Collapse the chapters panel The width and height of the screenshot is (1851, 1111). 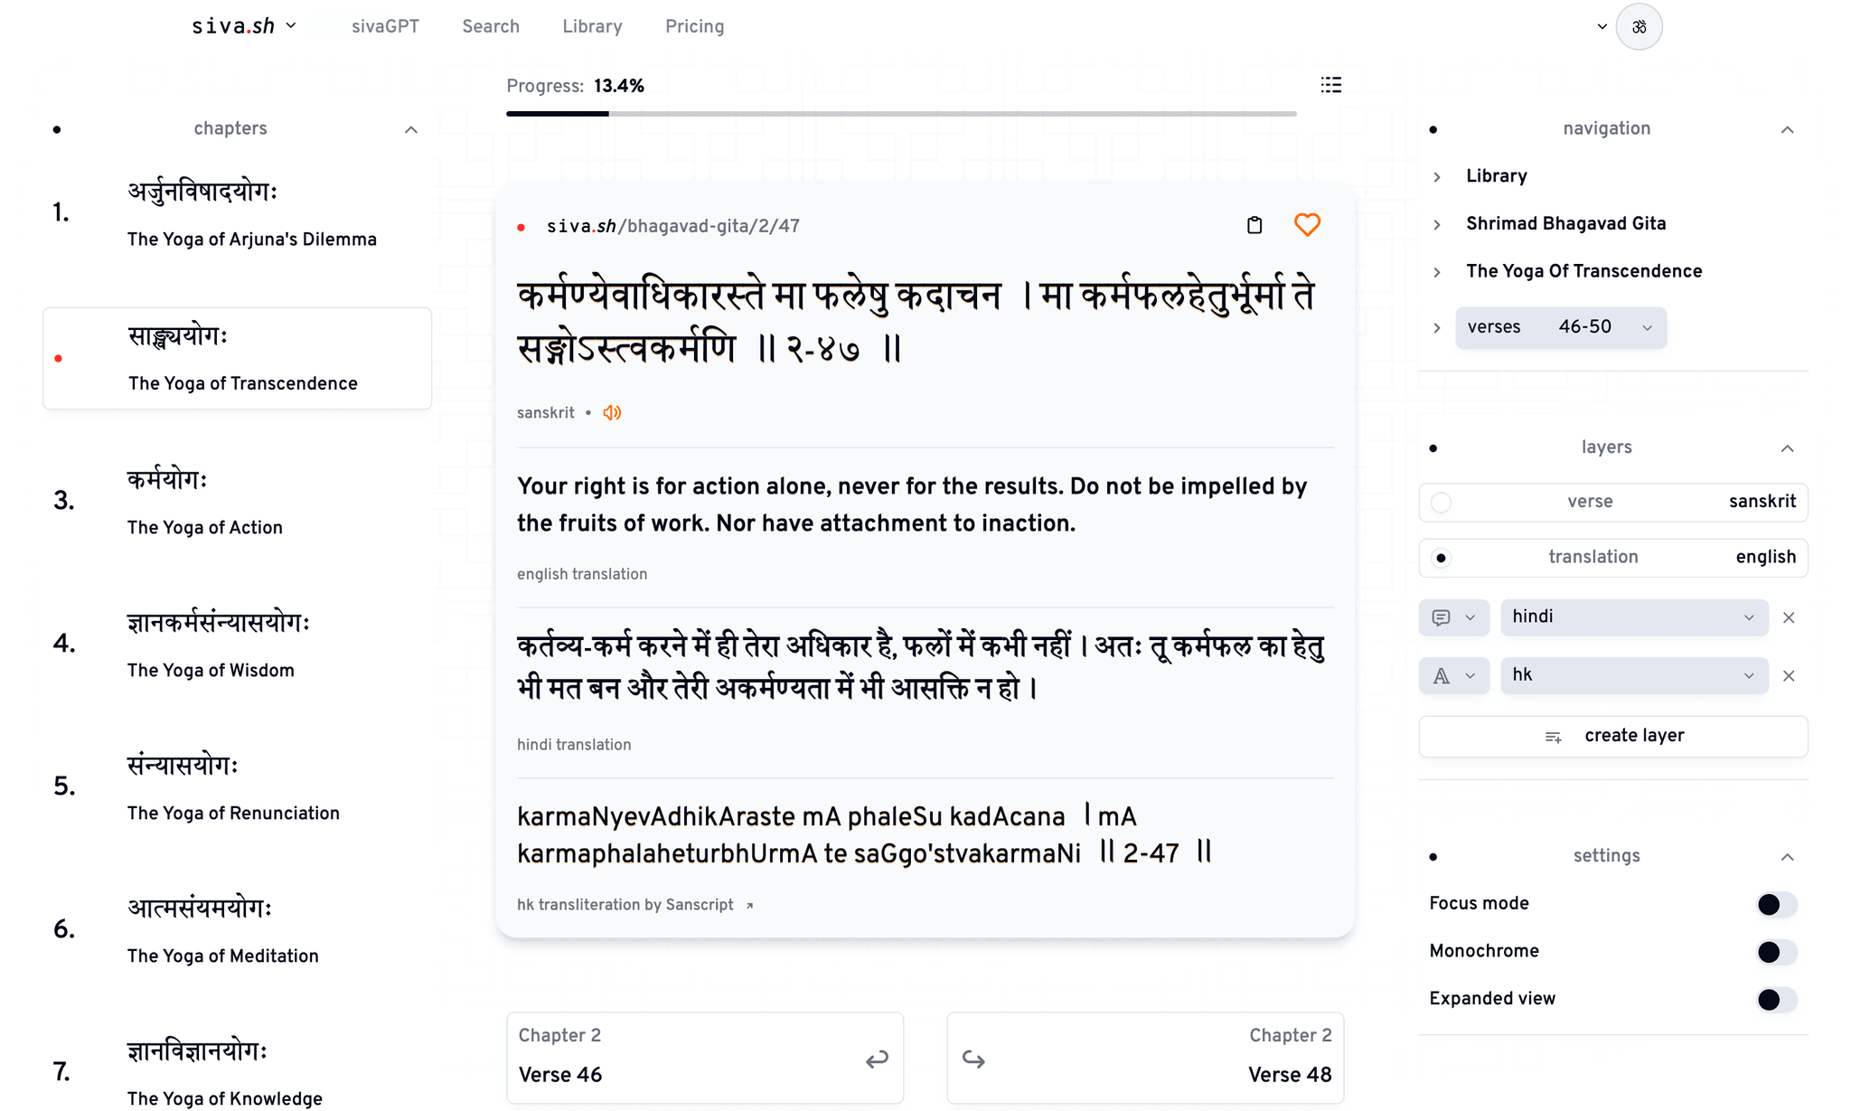coord(411,130)
